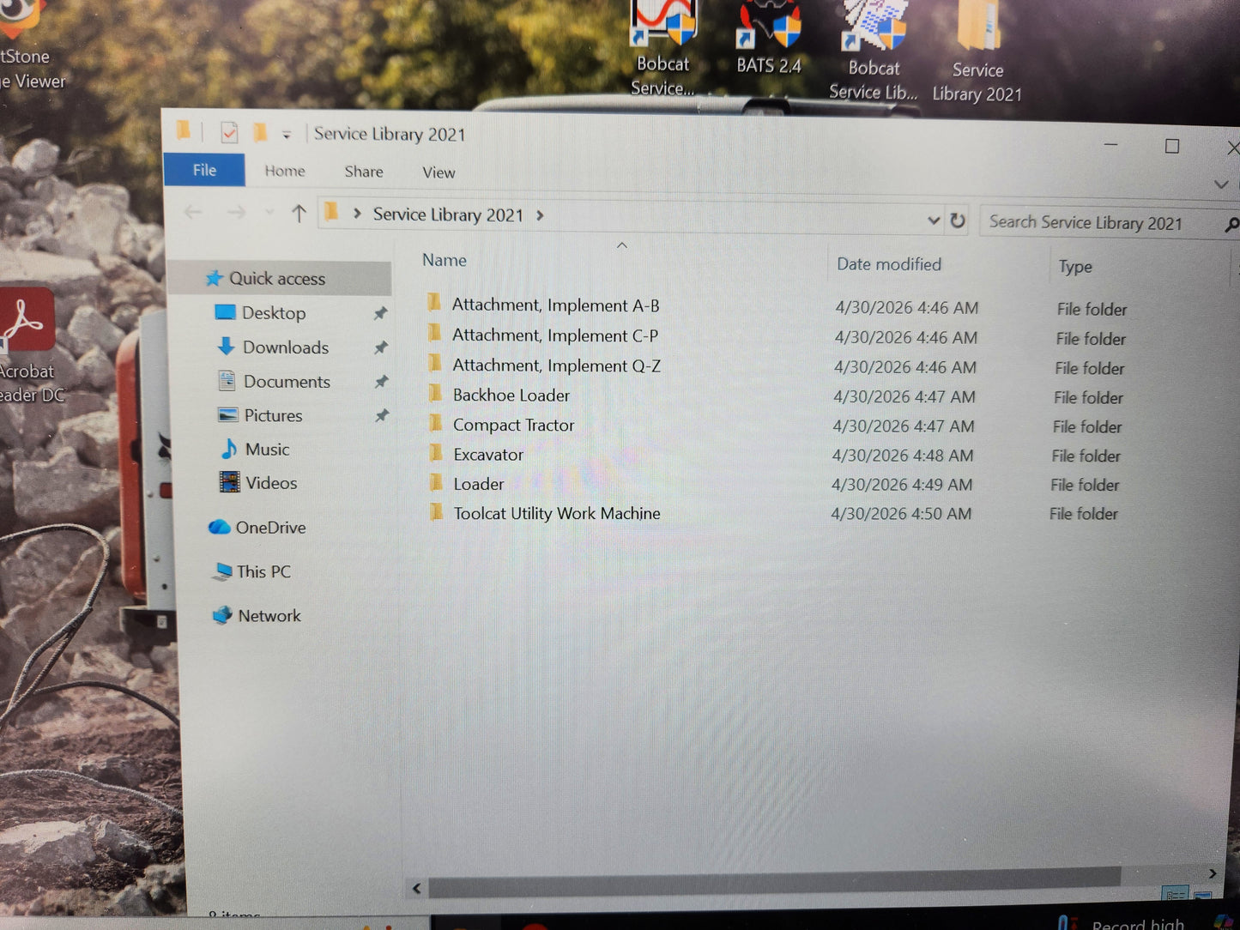Maximize the Service Library 2021 window
Image resolution: width=1240 pixels, height=930 pixels.
coord(1172,147)
